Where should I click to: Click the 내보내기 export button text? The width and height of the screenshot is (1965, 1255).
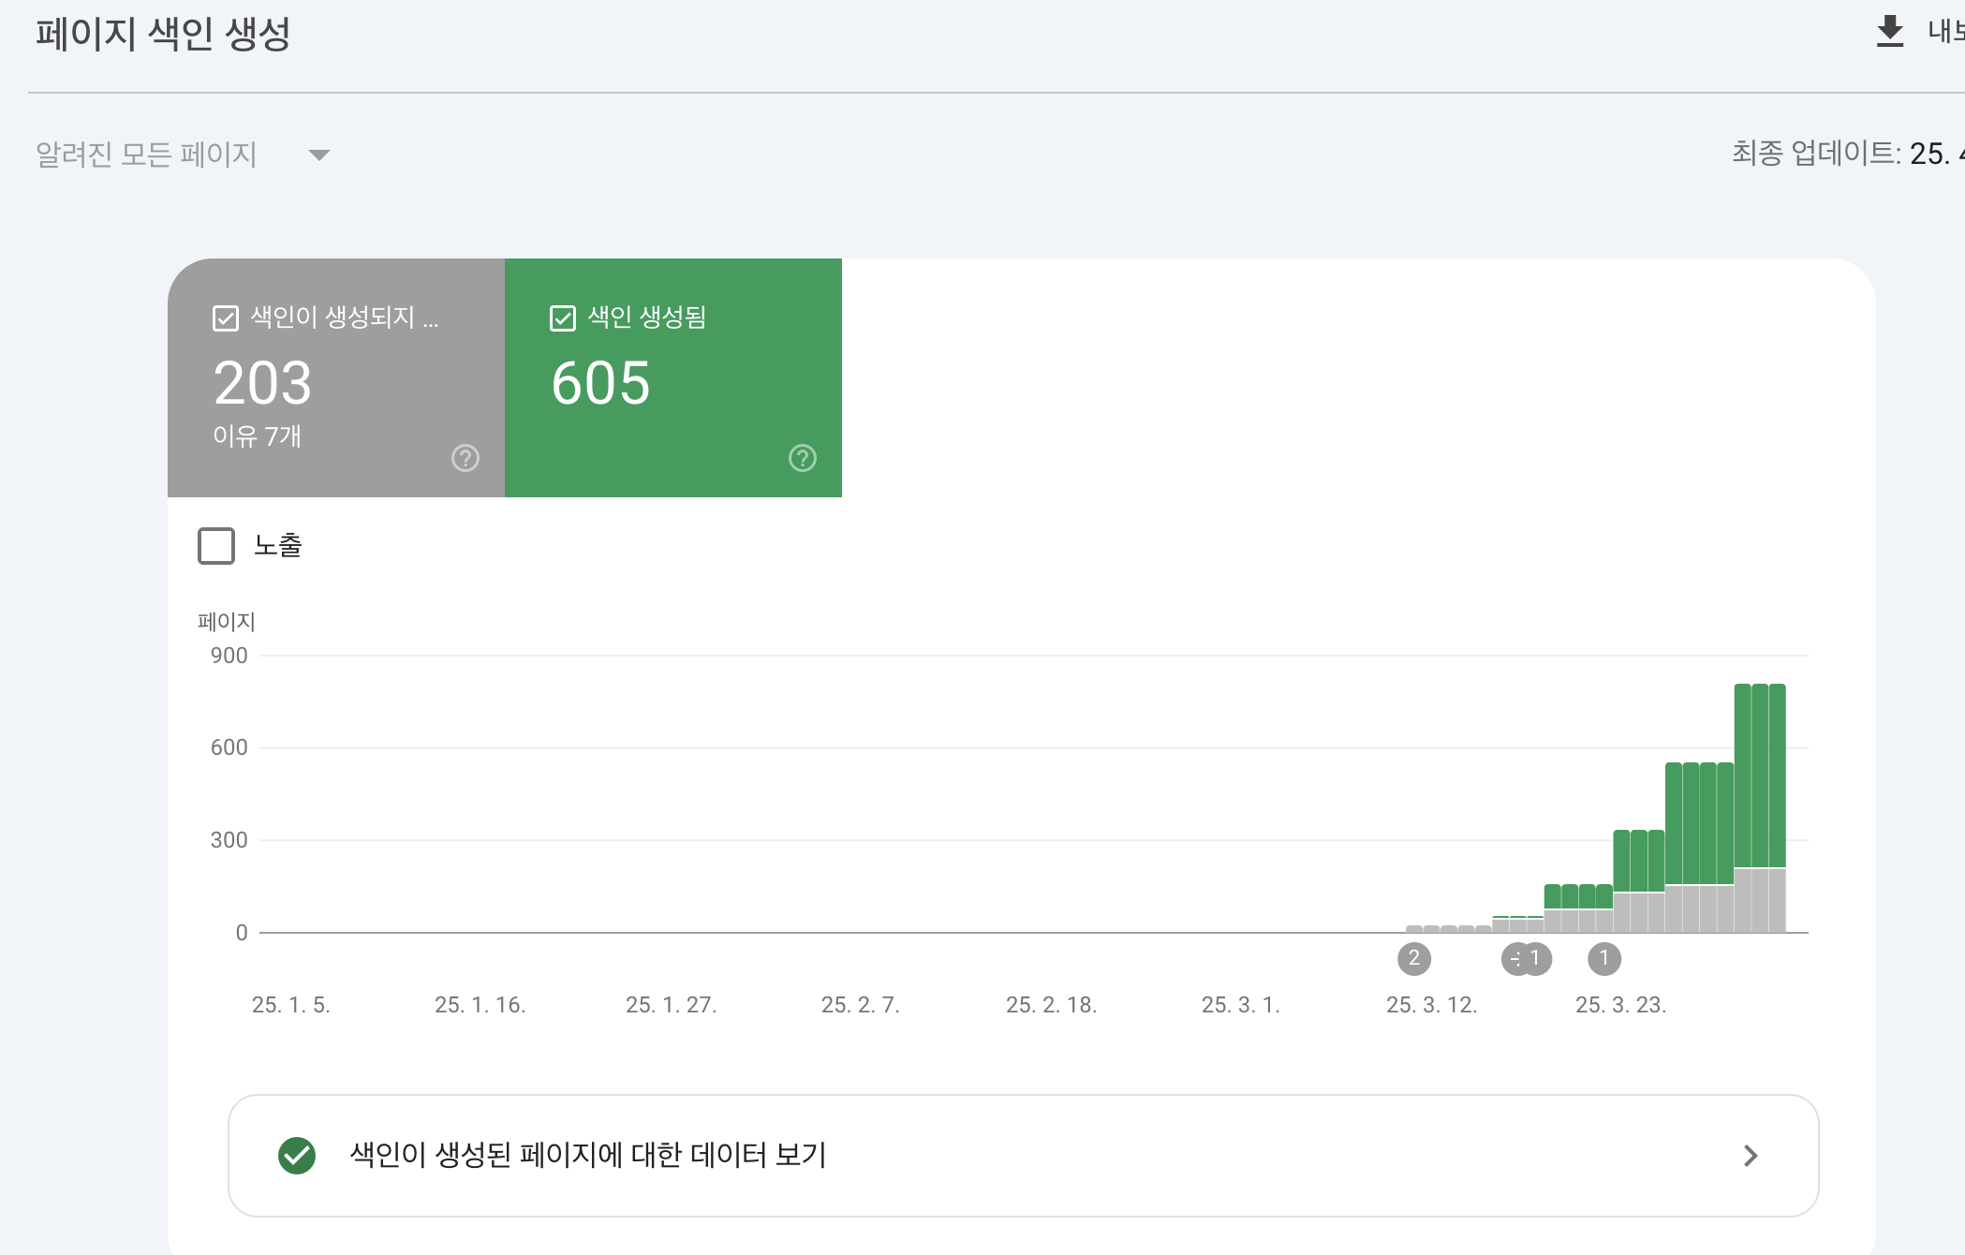pyautogui.click(x=1944, y=32)
